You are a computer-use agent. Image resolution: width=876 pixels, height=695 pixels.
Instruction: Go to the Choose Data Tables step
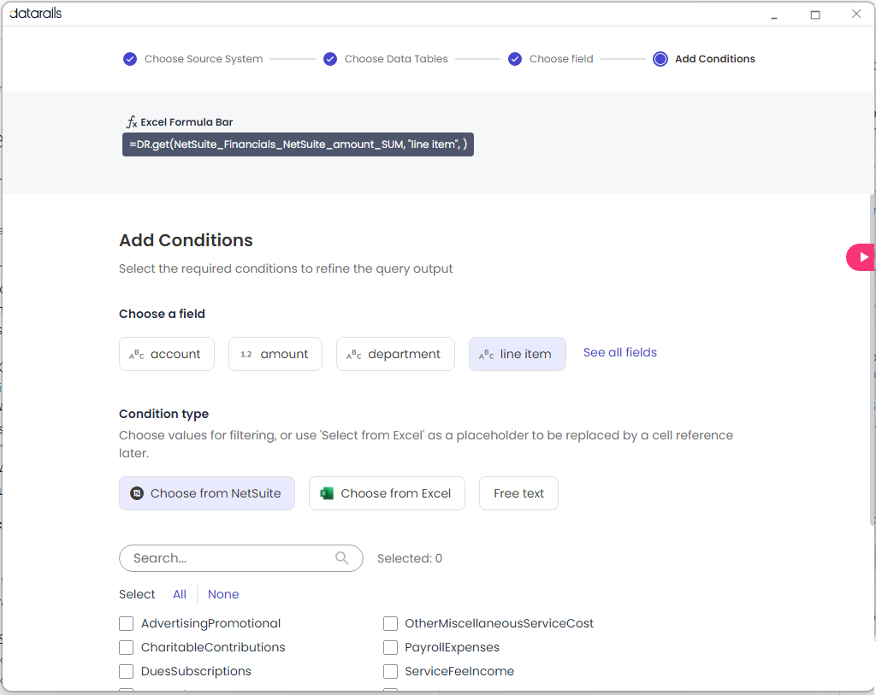point(396,58)
